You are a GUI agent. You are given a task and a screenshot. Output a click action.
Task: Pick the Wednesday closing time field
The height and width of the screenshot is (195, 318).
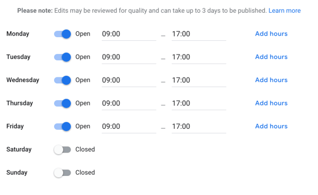coord(199,80)
